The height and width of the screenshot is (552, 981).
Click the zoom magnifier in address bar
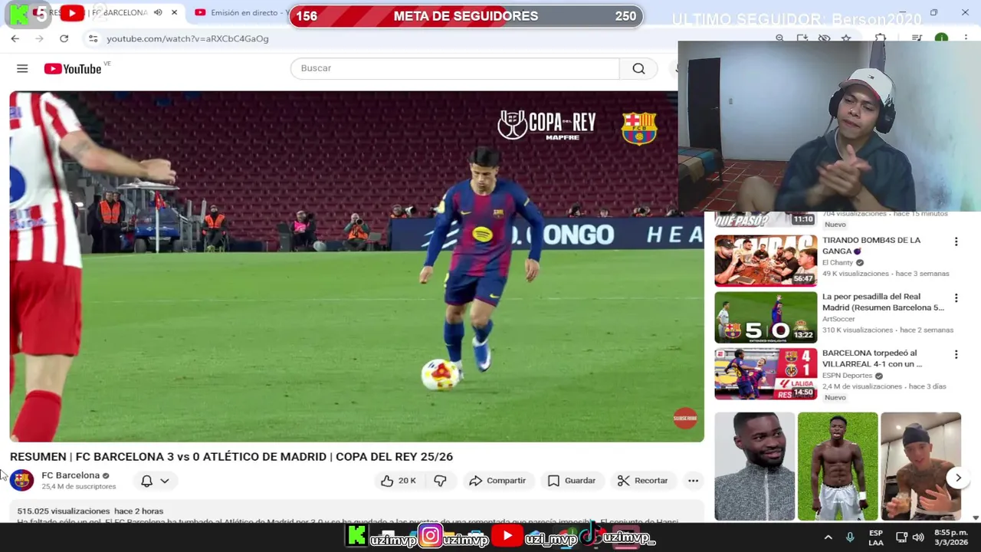click(x=779, y=38)
